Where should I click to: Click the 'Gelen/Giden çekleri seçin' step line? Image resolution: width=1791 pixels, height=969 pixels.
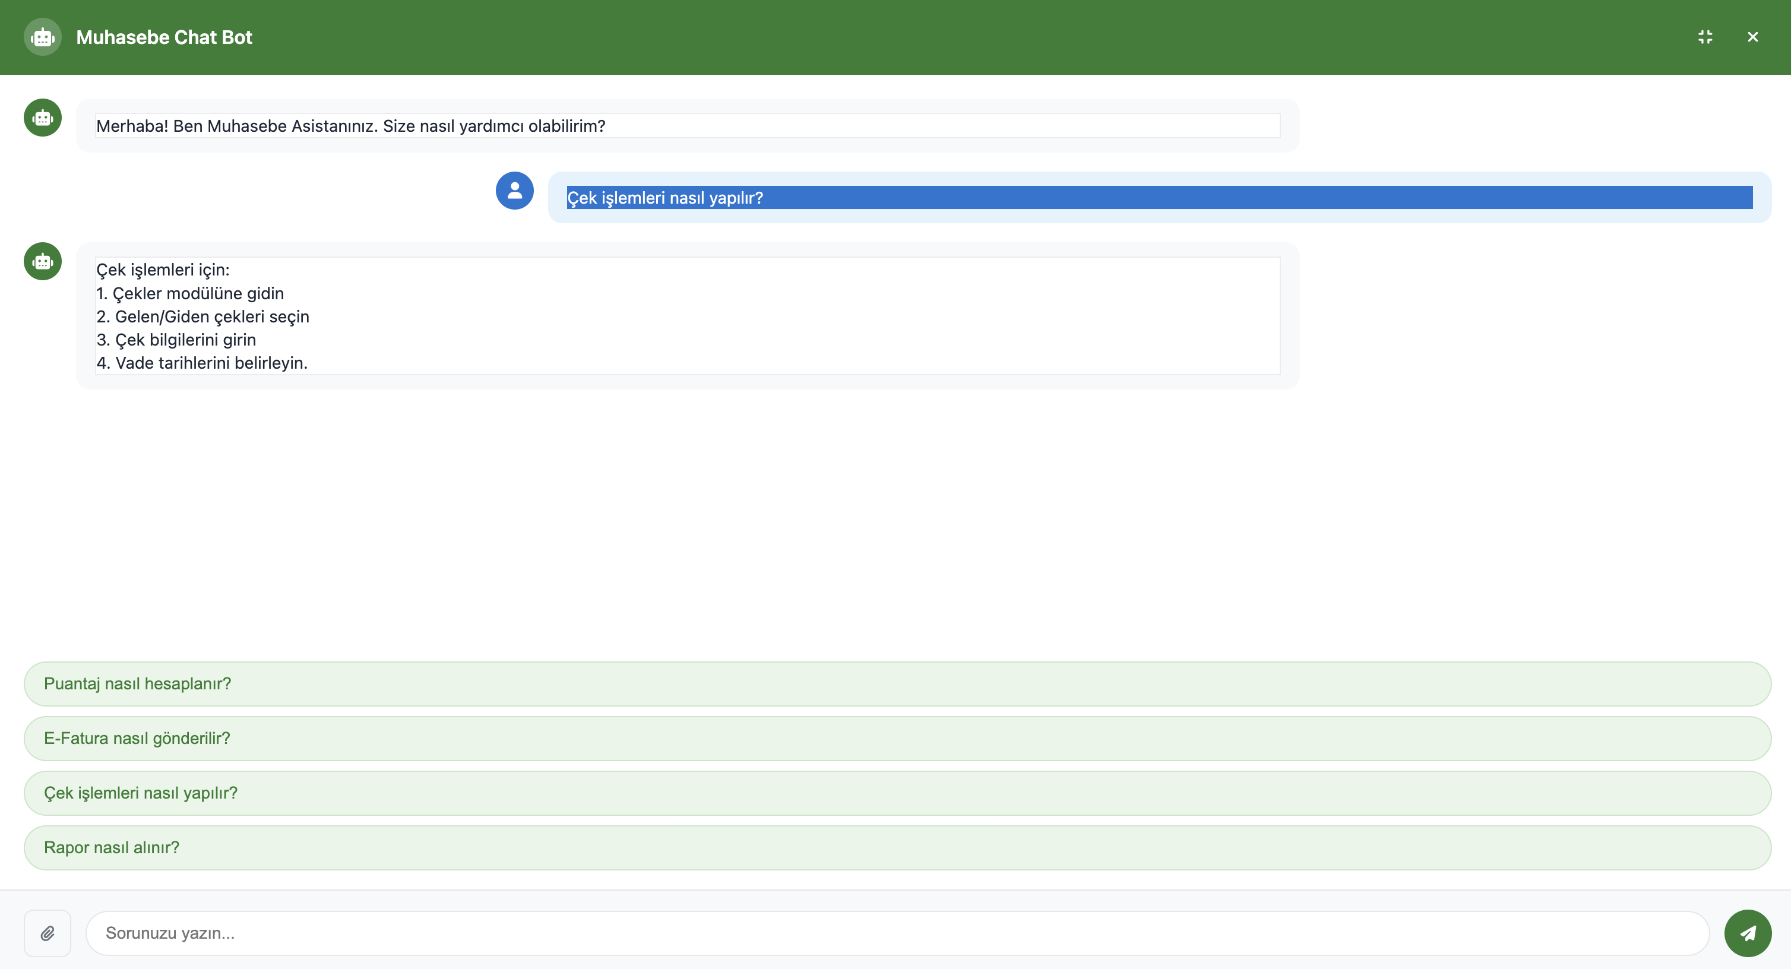coord(203,317)
